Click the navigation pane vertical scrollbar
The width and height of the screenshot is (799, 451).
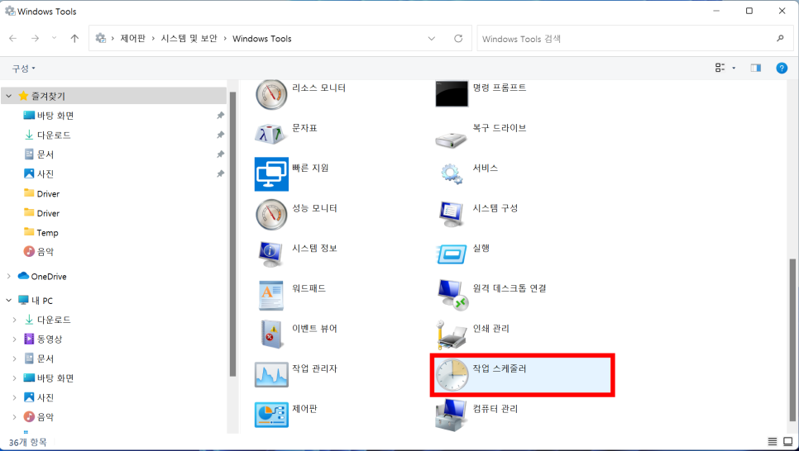233,234
